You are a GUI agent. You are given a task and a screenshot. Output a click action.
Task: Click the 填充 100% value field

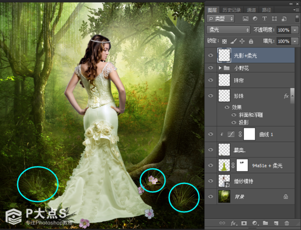point(283,42)
